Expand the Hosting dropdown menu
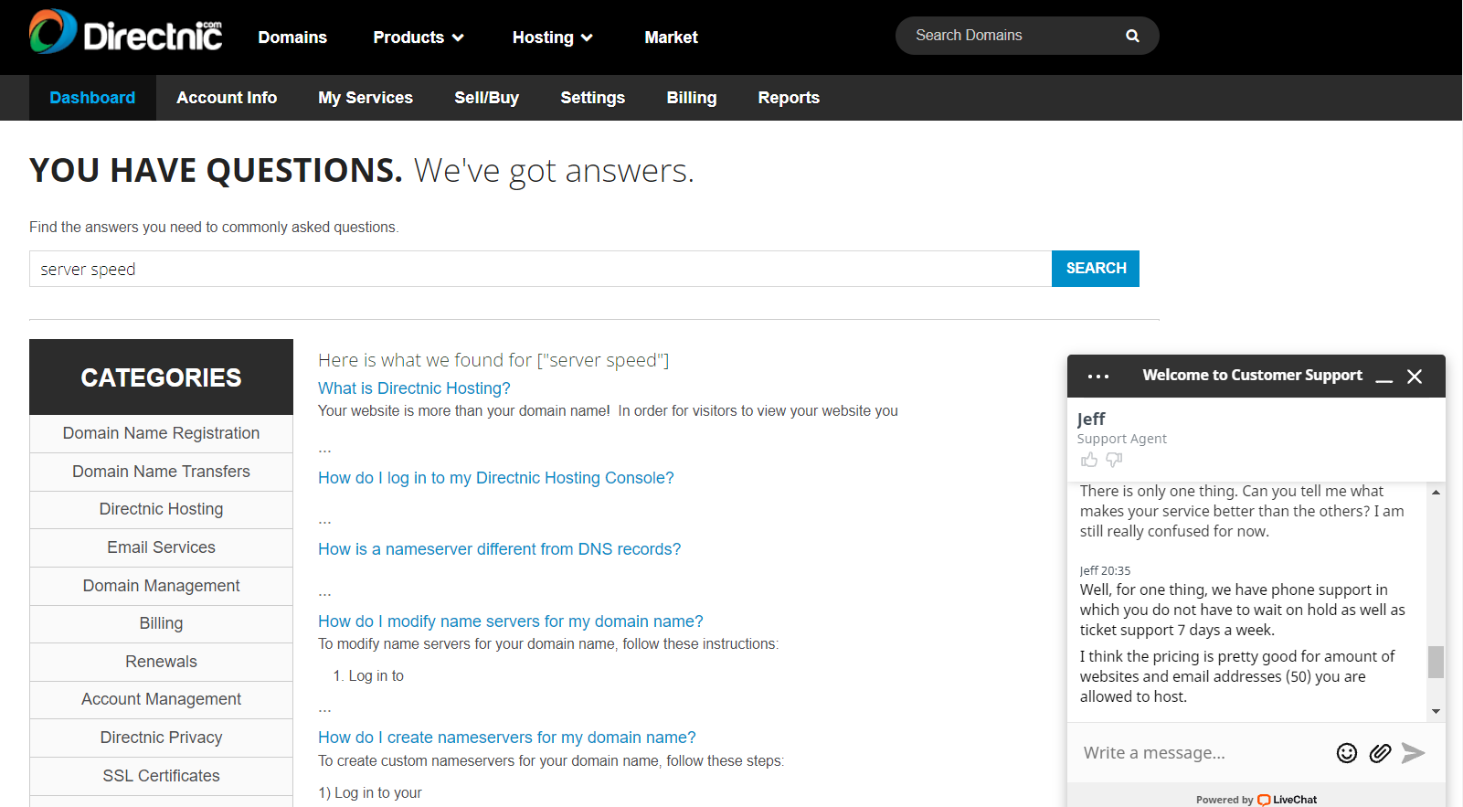This screenshot has height=807, width=1463. click(x=553, y=37)
